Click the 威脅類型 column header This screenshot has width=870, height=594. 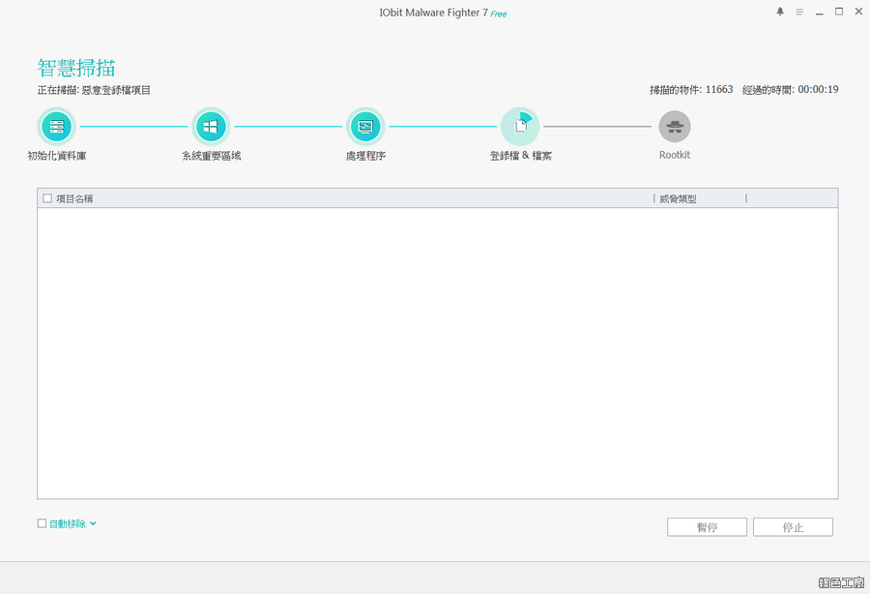(678, 198)
